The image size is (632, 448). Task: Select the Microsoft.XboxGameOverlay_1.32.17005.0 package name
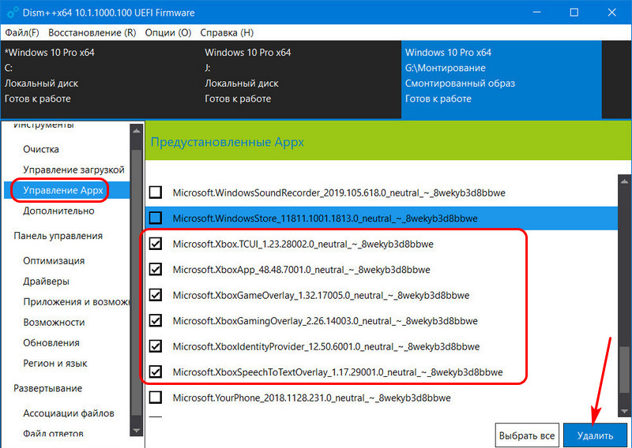click(x=321, y=296)
